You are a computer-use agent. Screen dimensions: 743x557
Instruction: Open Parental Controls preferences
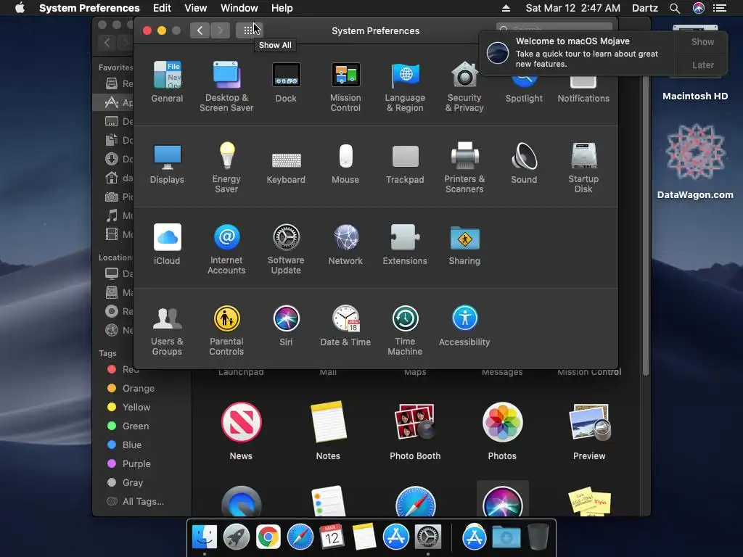click(x=226, y=330)
